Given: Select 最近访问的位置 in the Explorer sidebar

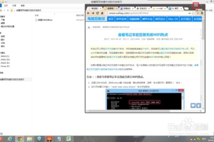Looking at the screenshot, I should 7,26.
